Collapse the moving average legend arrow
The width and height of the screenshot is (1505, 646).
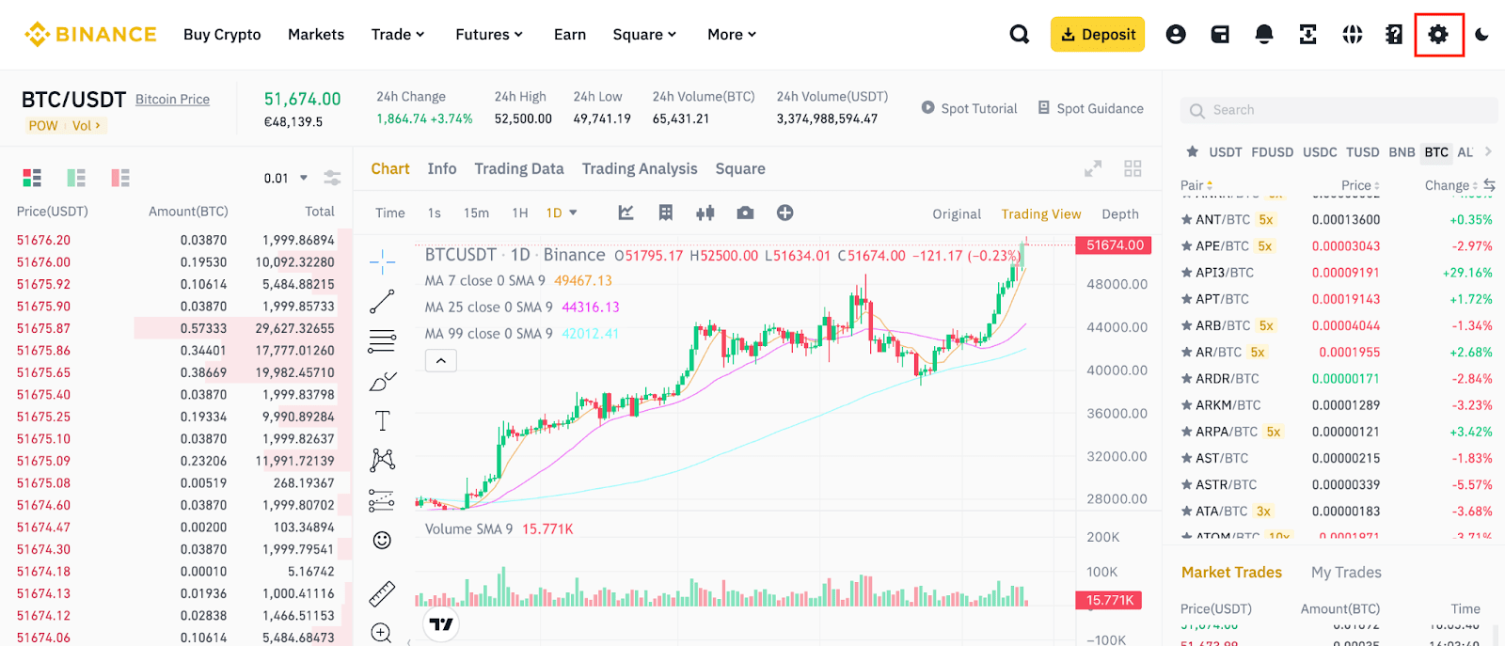tap(441, 360)
